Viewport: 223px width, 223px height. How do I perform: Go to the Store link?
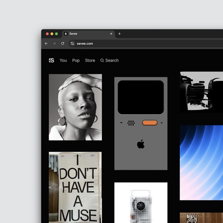pos(90,60)
